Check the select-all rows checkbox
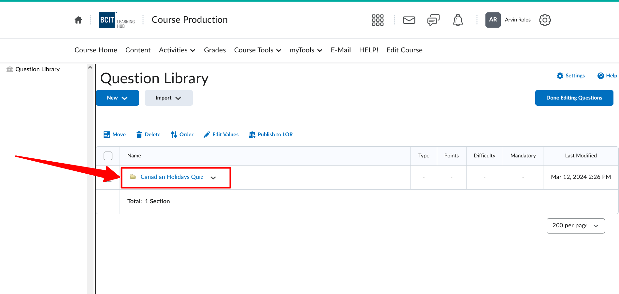This screenshot has height=294, width=619. [108, 156]
